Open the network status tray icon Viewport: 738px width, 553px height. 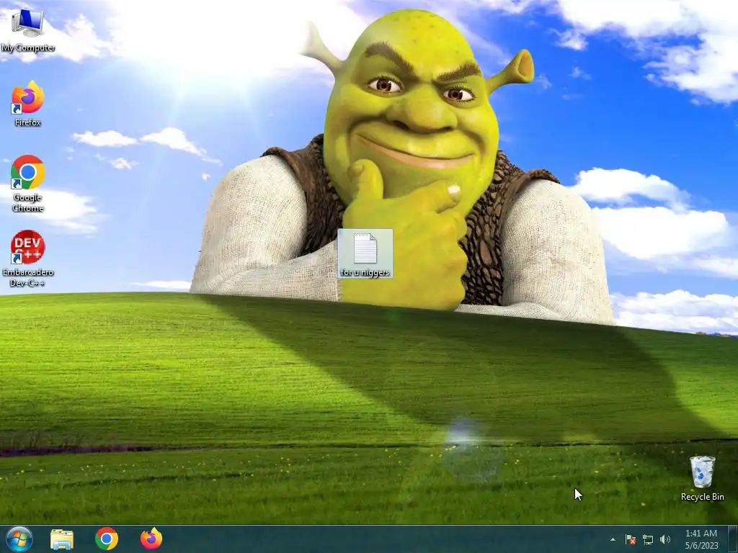(648, 539)
